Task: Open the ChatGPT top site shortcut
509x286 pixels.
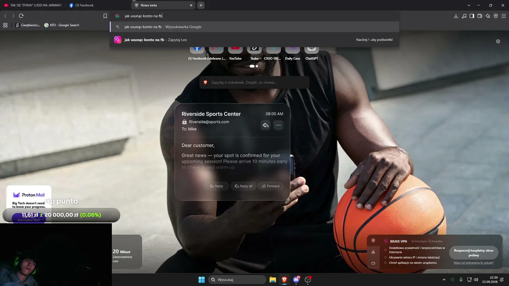Action: [x=312, y=53]
